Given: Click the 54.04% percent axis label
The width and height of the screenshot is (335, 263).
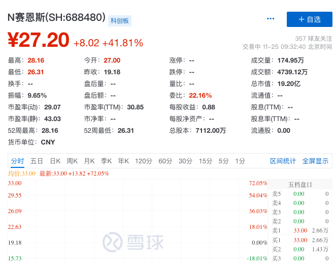Looking at the screenshot, I should (258, 195).
